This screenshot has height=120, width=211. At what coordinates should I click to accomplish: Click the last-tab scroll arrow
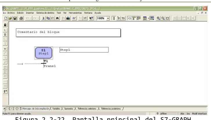[19, 109]
